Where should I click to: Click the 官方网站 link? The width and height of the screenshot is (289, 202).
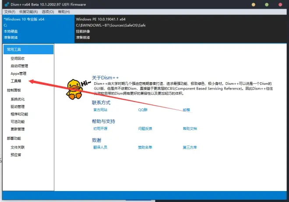[x=100, y=110]
